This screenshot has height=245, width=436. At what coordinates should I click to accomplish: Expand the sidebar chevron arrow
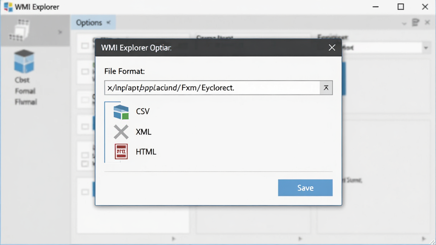[x=60, y=32]
